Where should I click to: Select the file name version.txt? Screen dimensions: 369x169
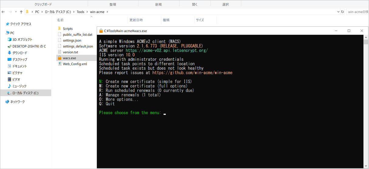tap(70, 52)
